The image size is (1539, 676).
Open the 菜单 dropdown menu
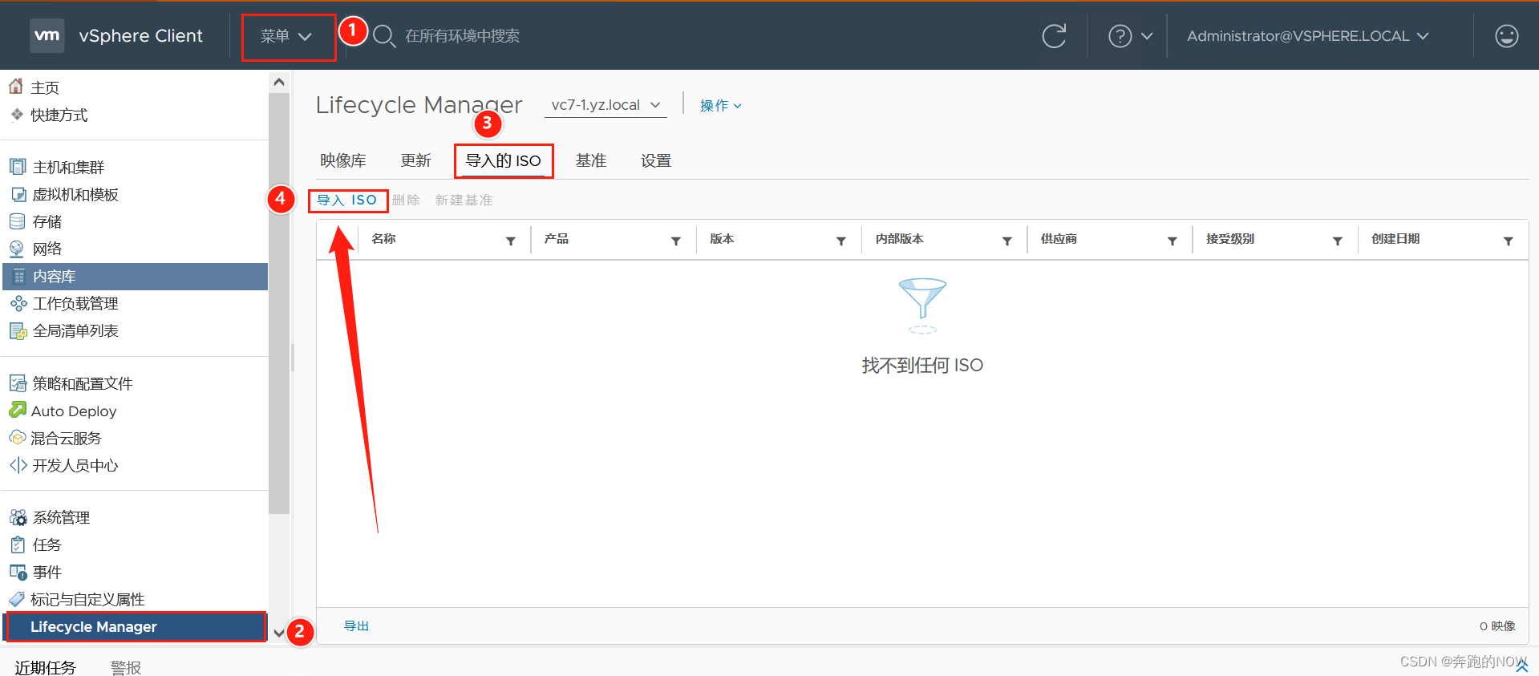(286, 36)
